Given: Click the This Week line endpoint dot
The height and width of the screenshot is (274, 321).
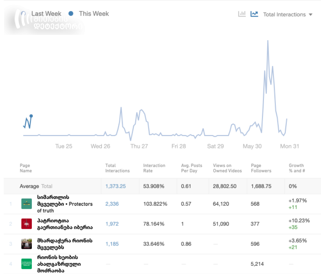Looking at the screenshot, I should 31,116.
